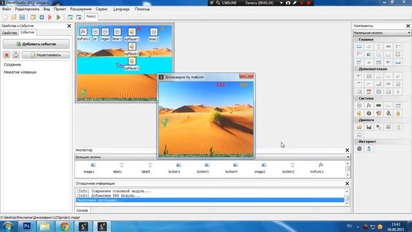Pick the open folder dialog component
This screenshot has height=232, width=412.
tap(359, 127)
